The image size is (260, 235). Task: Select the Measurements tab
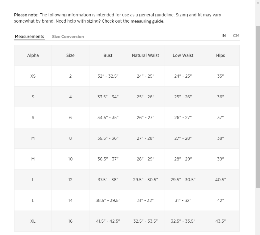(x=30, y=36)
